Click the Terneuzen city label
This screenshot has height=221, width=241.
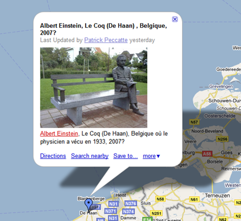point(217,195)
